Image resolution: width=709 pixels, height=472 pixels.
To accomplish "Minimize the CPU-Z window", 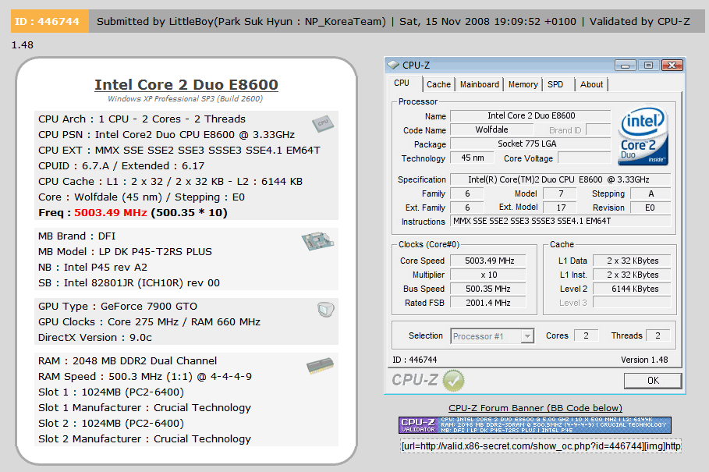I will (x=625, y=66).
